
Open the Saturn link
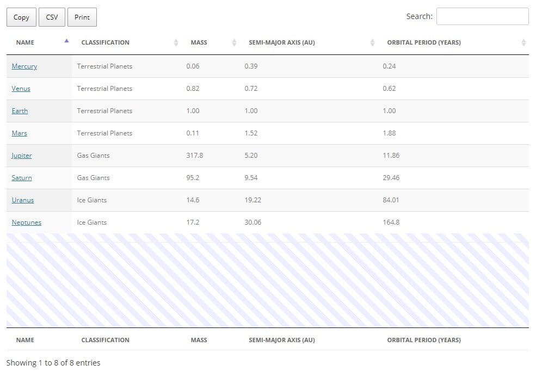coord(22,178)
